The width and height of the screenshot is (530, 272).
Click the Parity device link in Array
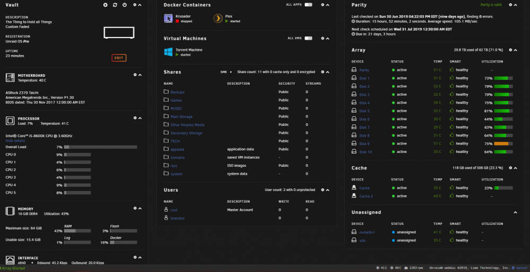click(x=364, y=70)
